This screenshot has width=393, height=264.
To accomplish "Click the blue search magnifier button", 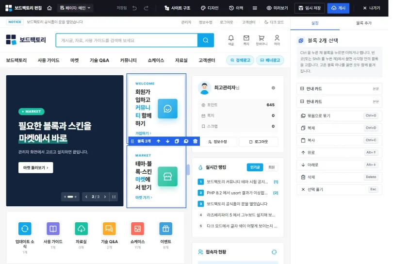I will pyautogui.click(x=206, y=40).
